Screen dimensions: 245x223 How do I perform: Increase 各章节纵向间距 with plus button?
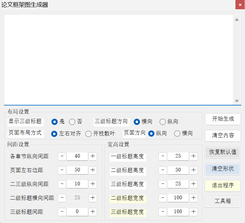pos(93,156)
